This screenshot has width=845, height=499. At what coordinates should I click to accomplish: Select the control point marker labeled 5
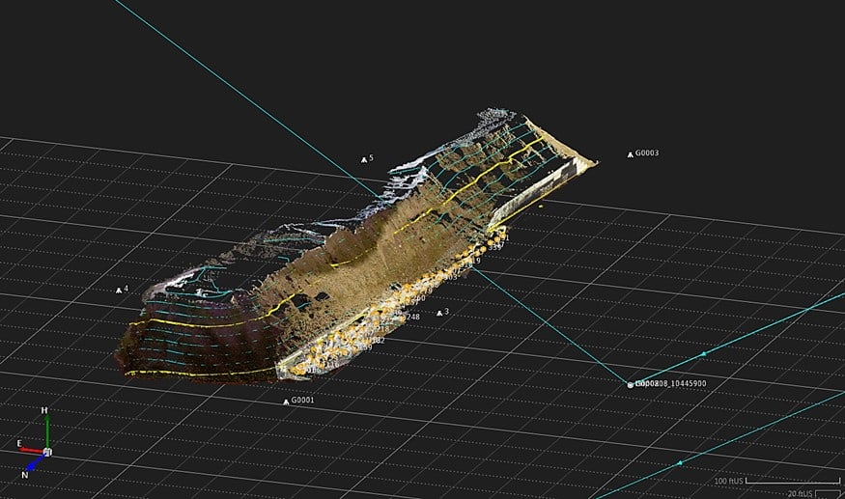pyautogui.click(x=364, y=159)
